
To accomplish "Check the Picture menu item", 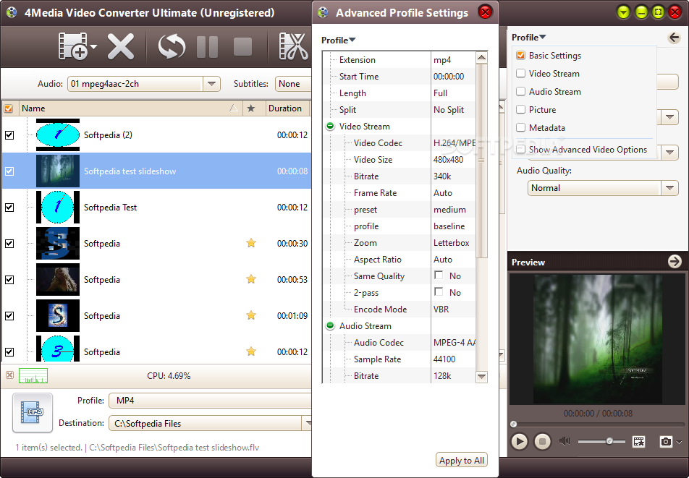I will [x=520, y=109].
